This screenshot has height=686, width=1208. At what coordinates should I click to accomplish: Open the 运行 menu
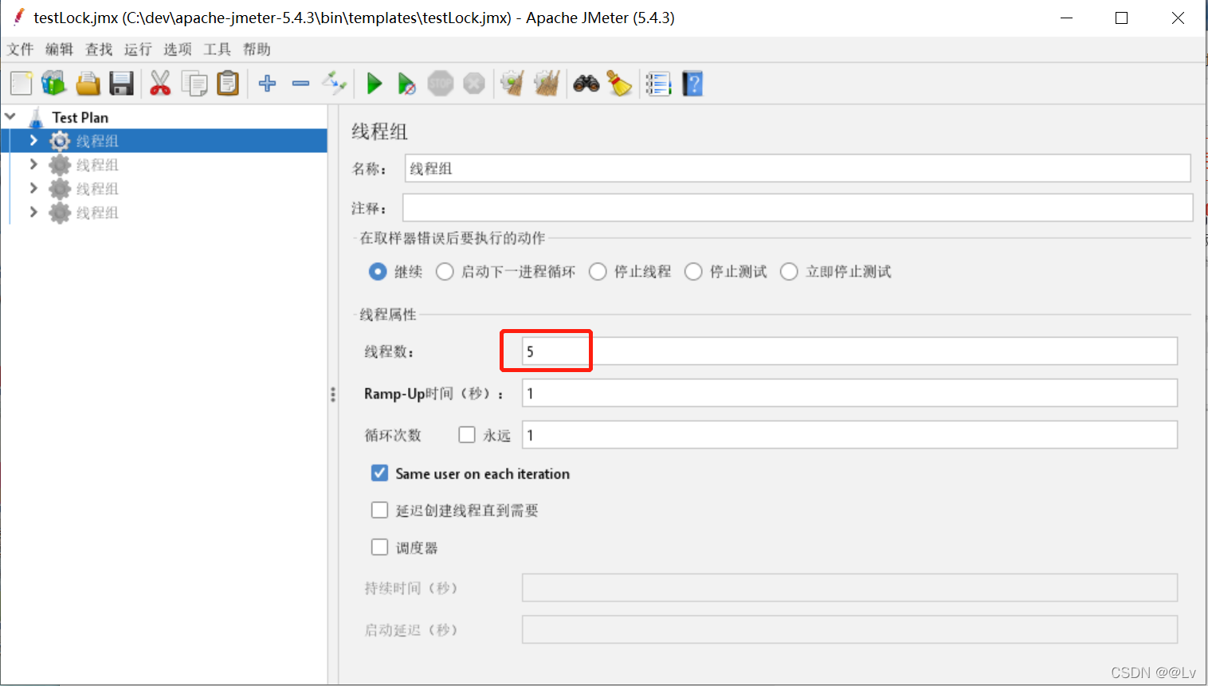(138, 49)
